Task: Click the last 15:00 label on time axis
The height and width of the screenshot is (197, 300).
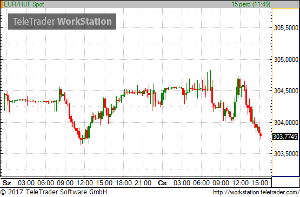Action: tap(259, 183)
